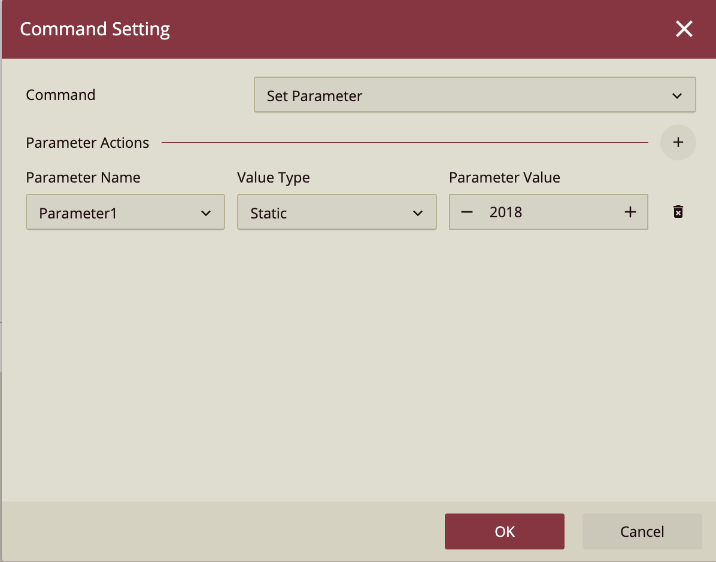Viewport: 716px width, 562px height.
Task: Click the Parameter Value stepper control
Action: click(548, 211)
